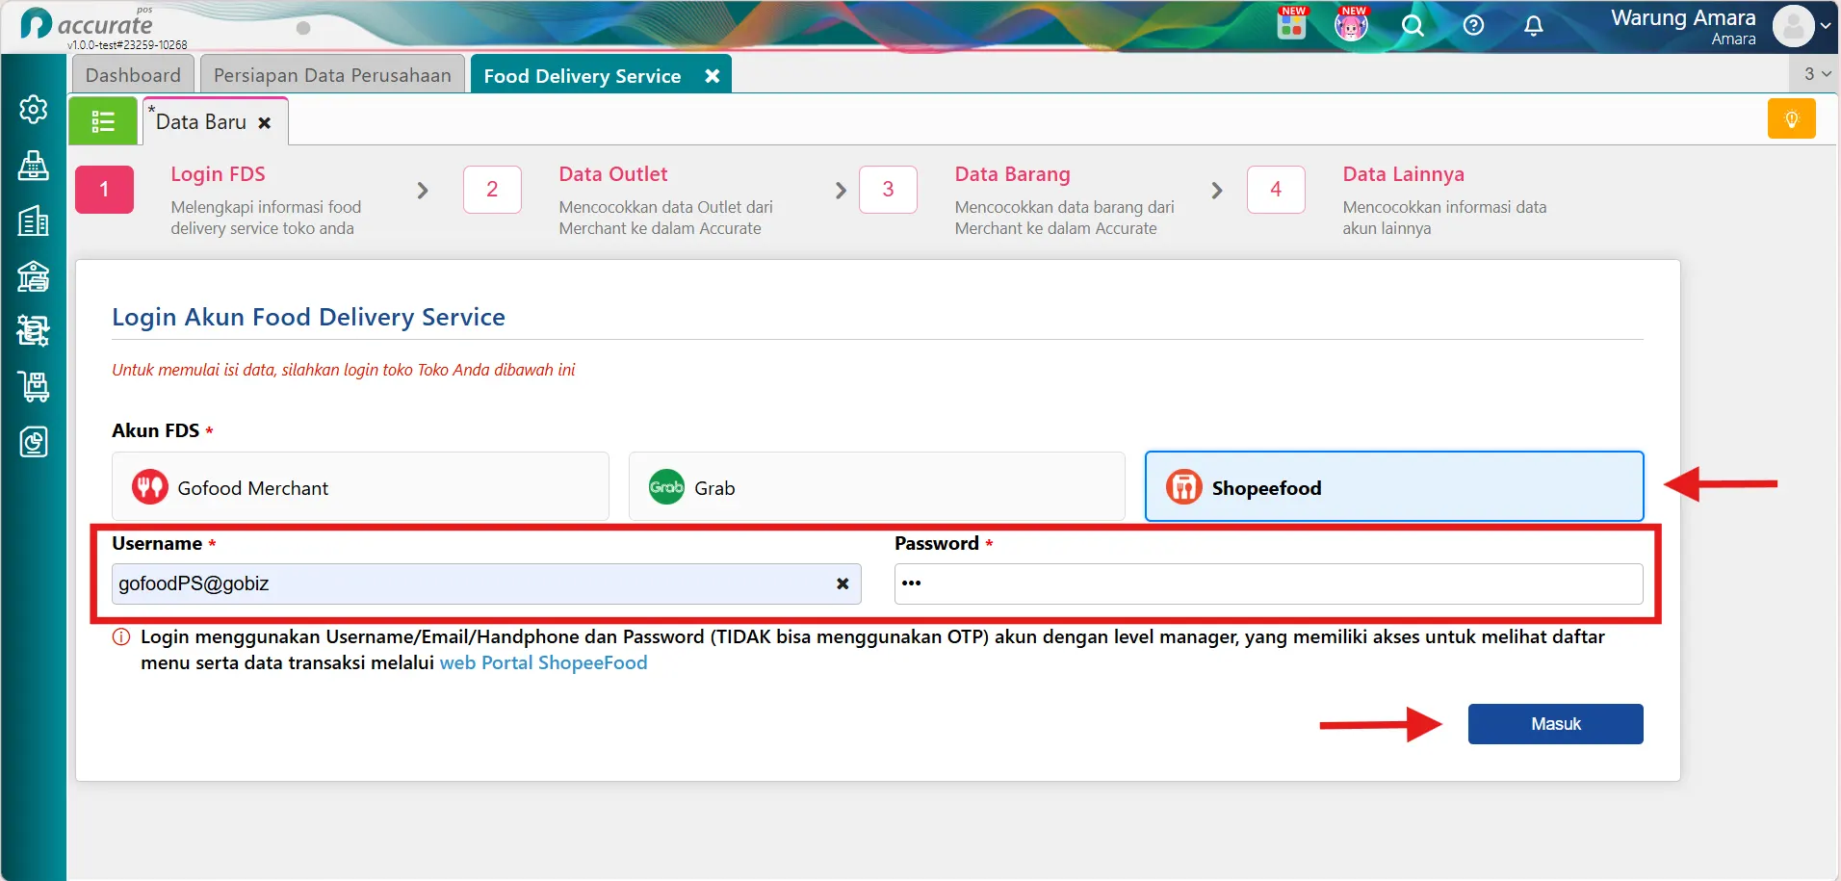Image resolution: width=1841 pixels, height=881 pixels.
Task: Click the Data Outlet step title
Action: click(613, 174)
